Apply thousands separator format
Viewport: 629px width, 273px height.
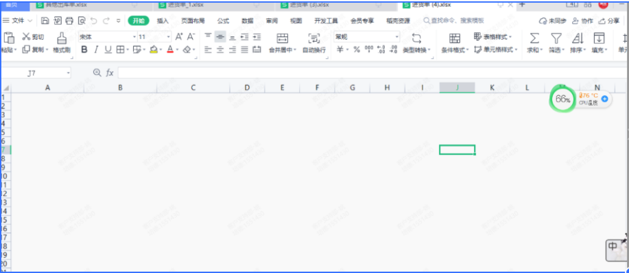point(369,49)
